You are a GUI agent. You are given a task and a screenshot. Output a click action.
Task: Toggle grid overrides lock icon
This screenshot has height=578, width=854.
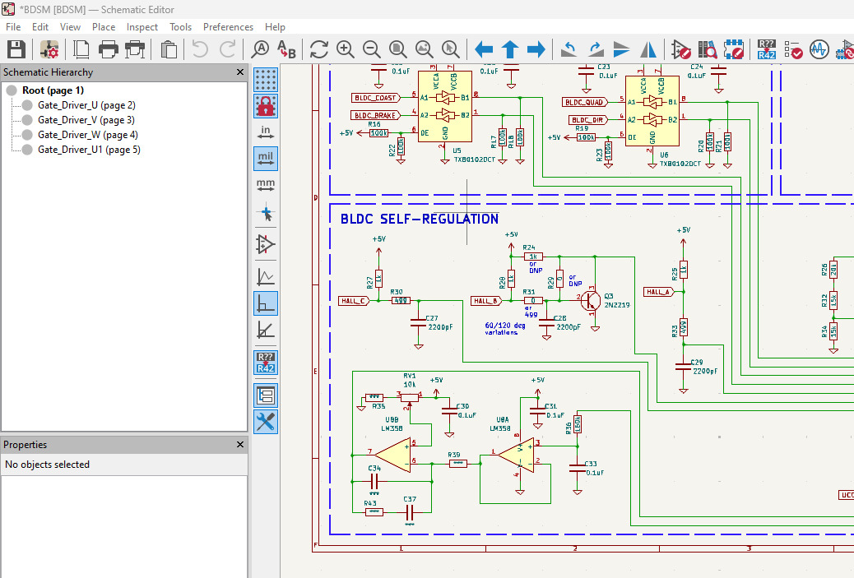point(266,105)
